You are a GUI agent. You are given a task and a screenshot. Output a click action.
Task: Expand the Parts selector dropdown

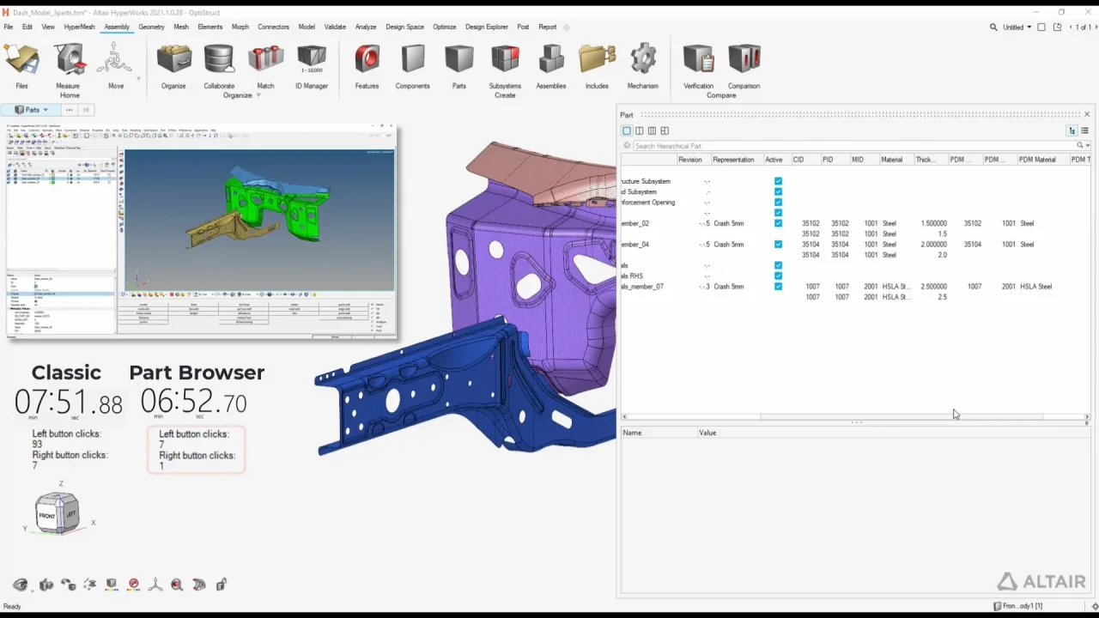(46, 110)
